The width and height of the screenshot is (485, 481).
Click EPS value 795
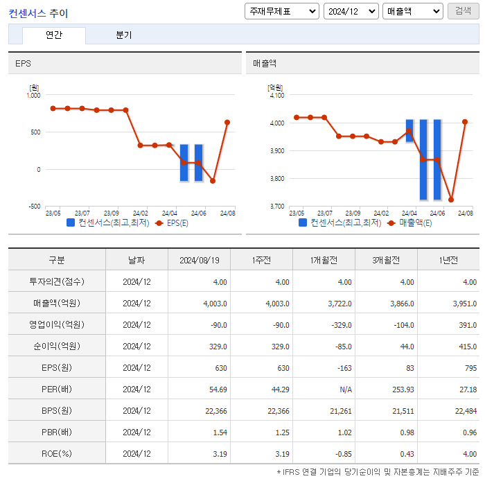(470, 368)
